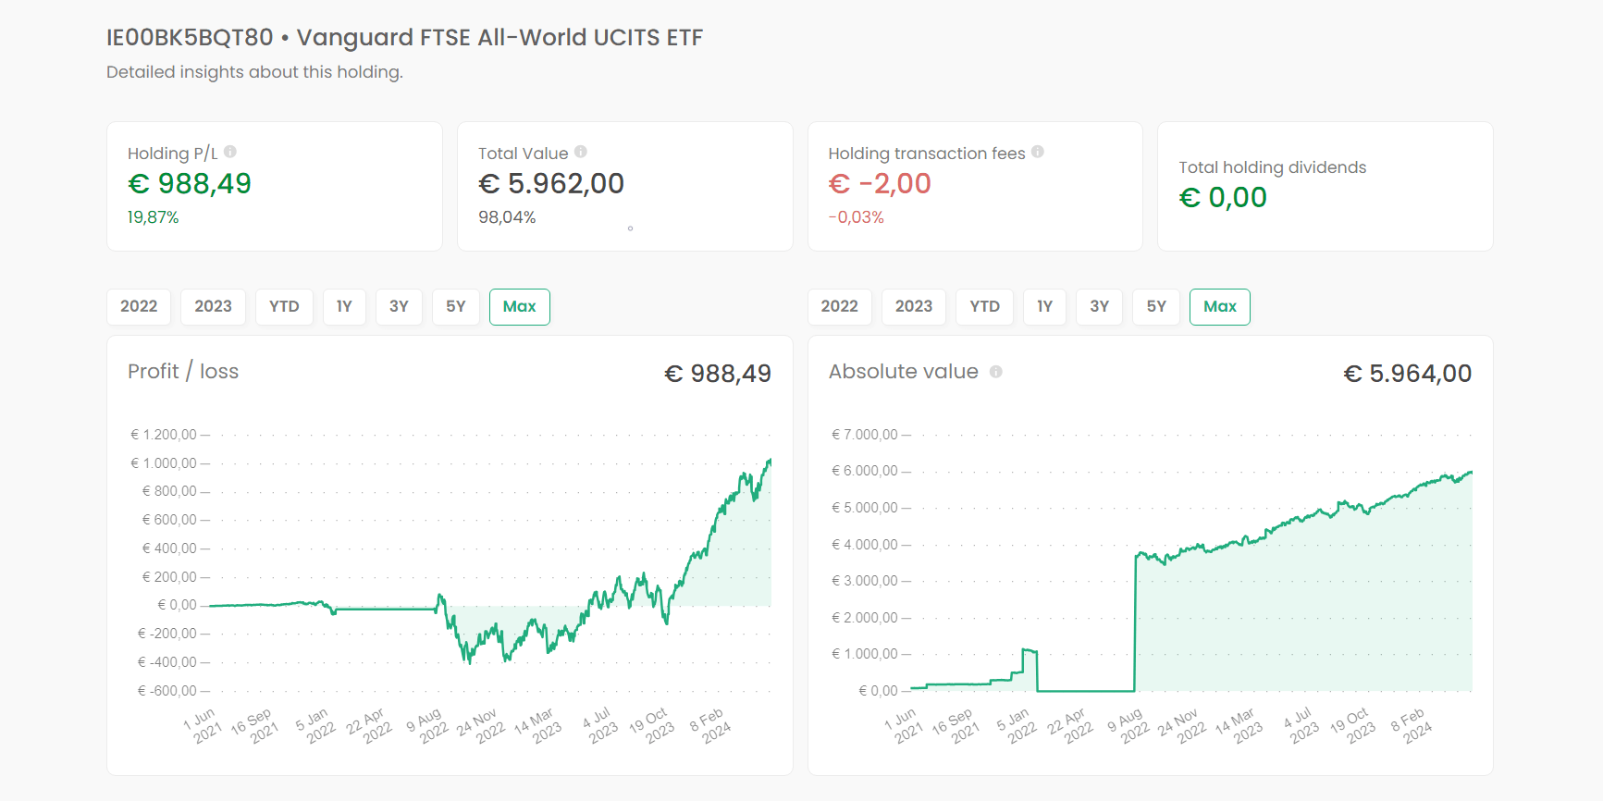Image resolution: width=1603 pixels, height=801 pixels.
Task: Click the 1 Jun 2021 label on Absolute value chart
Action: 903,726
